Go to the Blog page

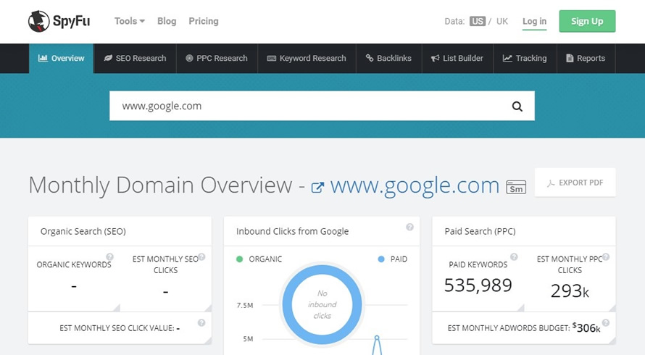click(167, 21)
